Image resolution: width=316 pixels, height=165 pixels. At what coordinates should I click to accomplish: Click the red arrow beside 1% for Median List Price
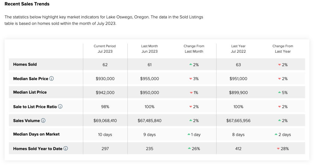pos(191,93)
